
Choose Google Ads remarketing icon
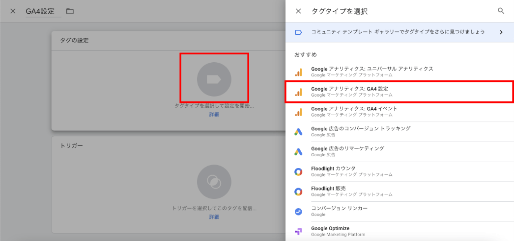click(298, 152)
